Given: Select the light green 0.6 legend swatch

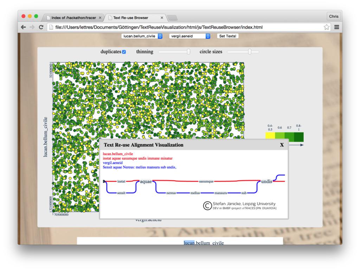Looking at the screenshot, I should [x=279, y=137].
